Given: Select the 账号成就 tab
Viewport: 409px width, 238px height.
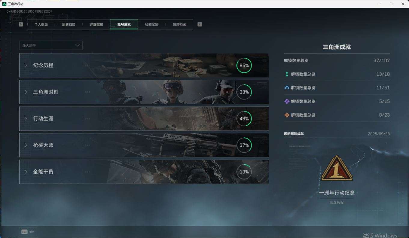Looking at the screenshot, I should [x=124, y=24].
